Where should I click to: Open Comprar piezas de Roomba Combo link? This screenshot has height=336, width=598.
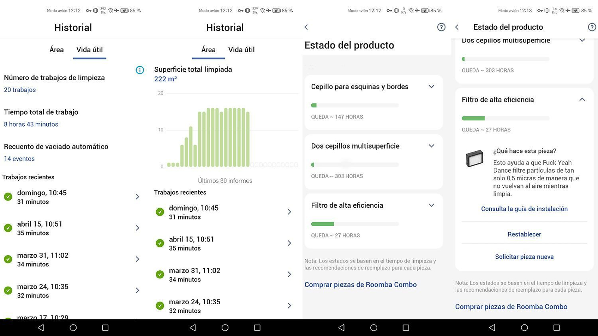[360, 284]
